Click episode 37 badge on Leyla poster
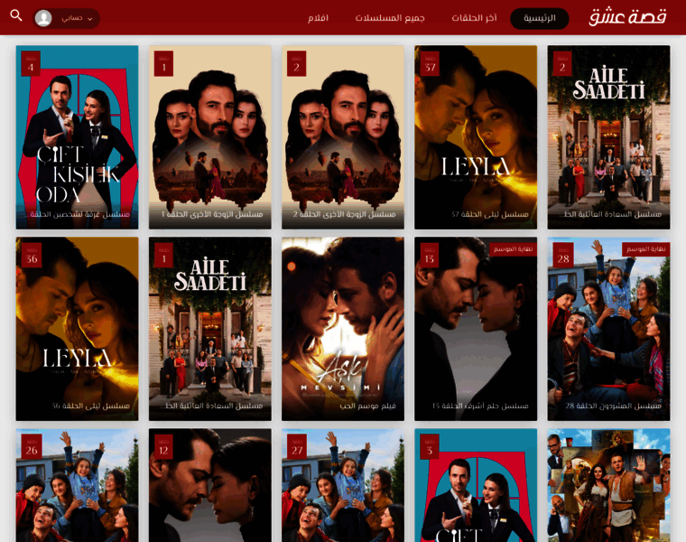 coord(430,63)
